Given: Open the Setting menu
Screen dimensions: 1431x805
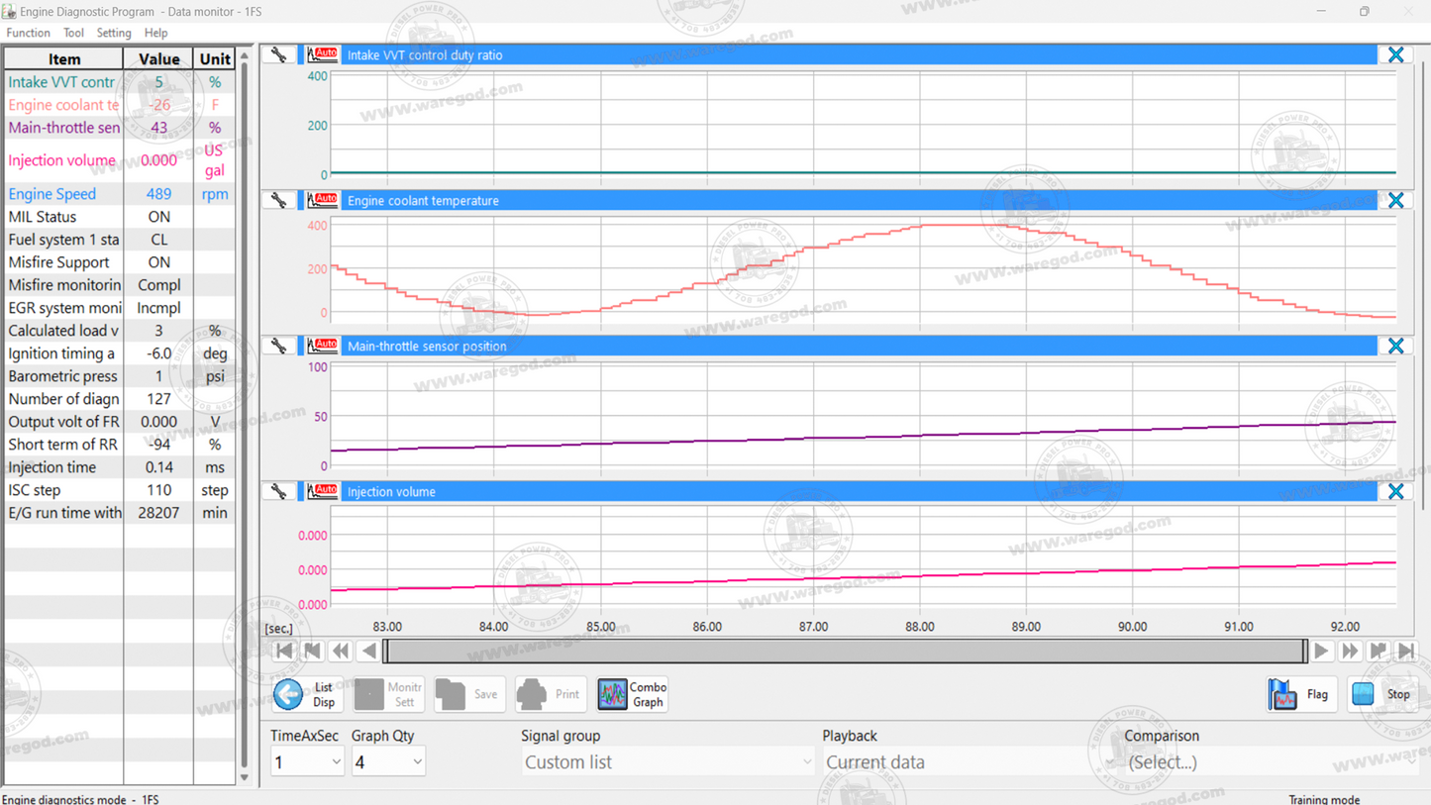Looking at the screenshot, I should [113, 32].
